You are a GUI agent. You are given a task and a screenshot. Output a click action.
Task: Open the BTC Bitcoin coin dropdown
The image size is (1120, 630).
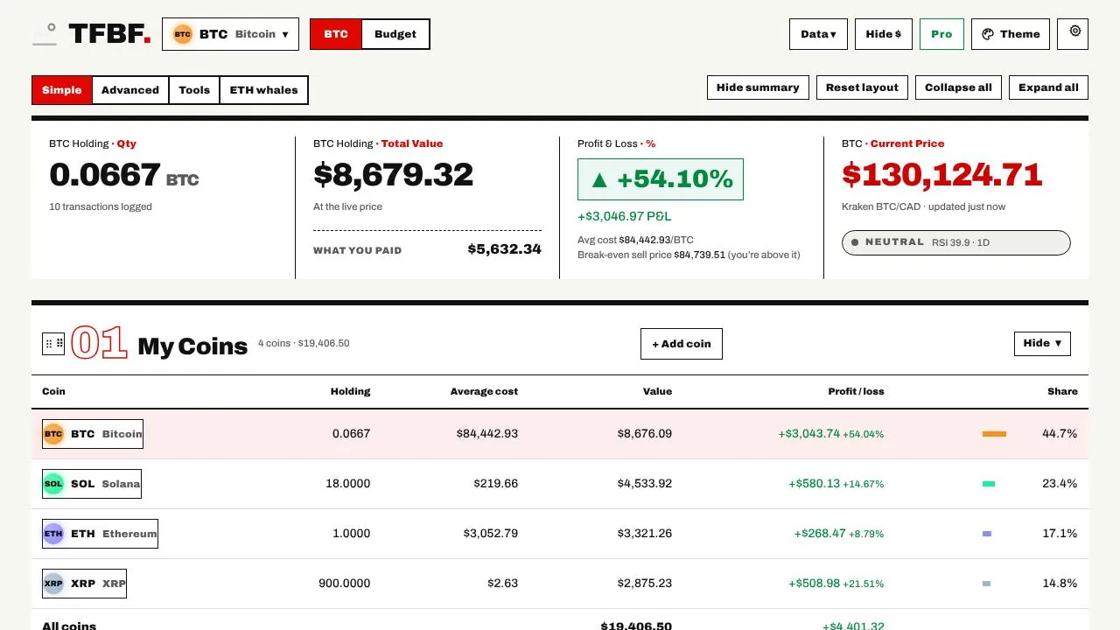pos(230,34)
